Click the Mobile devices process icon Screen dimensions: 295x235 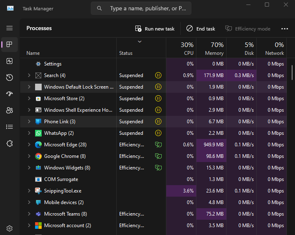coord(38,202)
